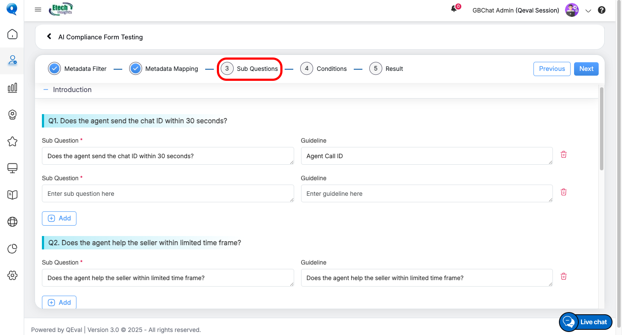Click the open book sidebar icon
622x335 pixels.
[x=12, y=195]
